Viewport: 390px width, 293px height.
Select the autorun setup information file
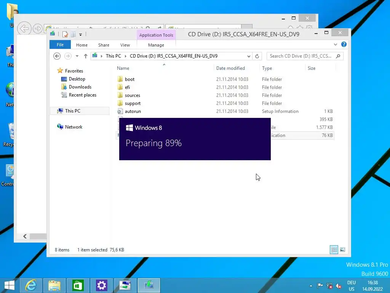133,111
